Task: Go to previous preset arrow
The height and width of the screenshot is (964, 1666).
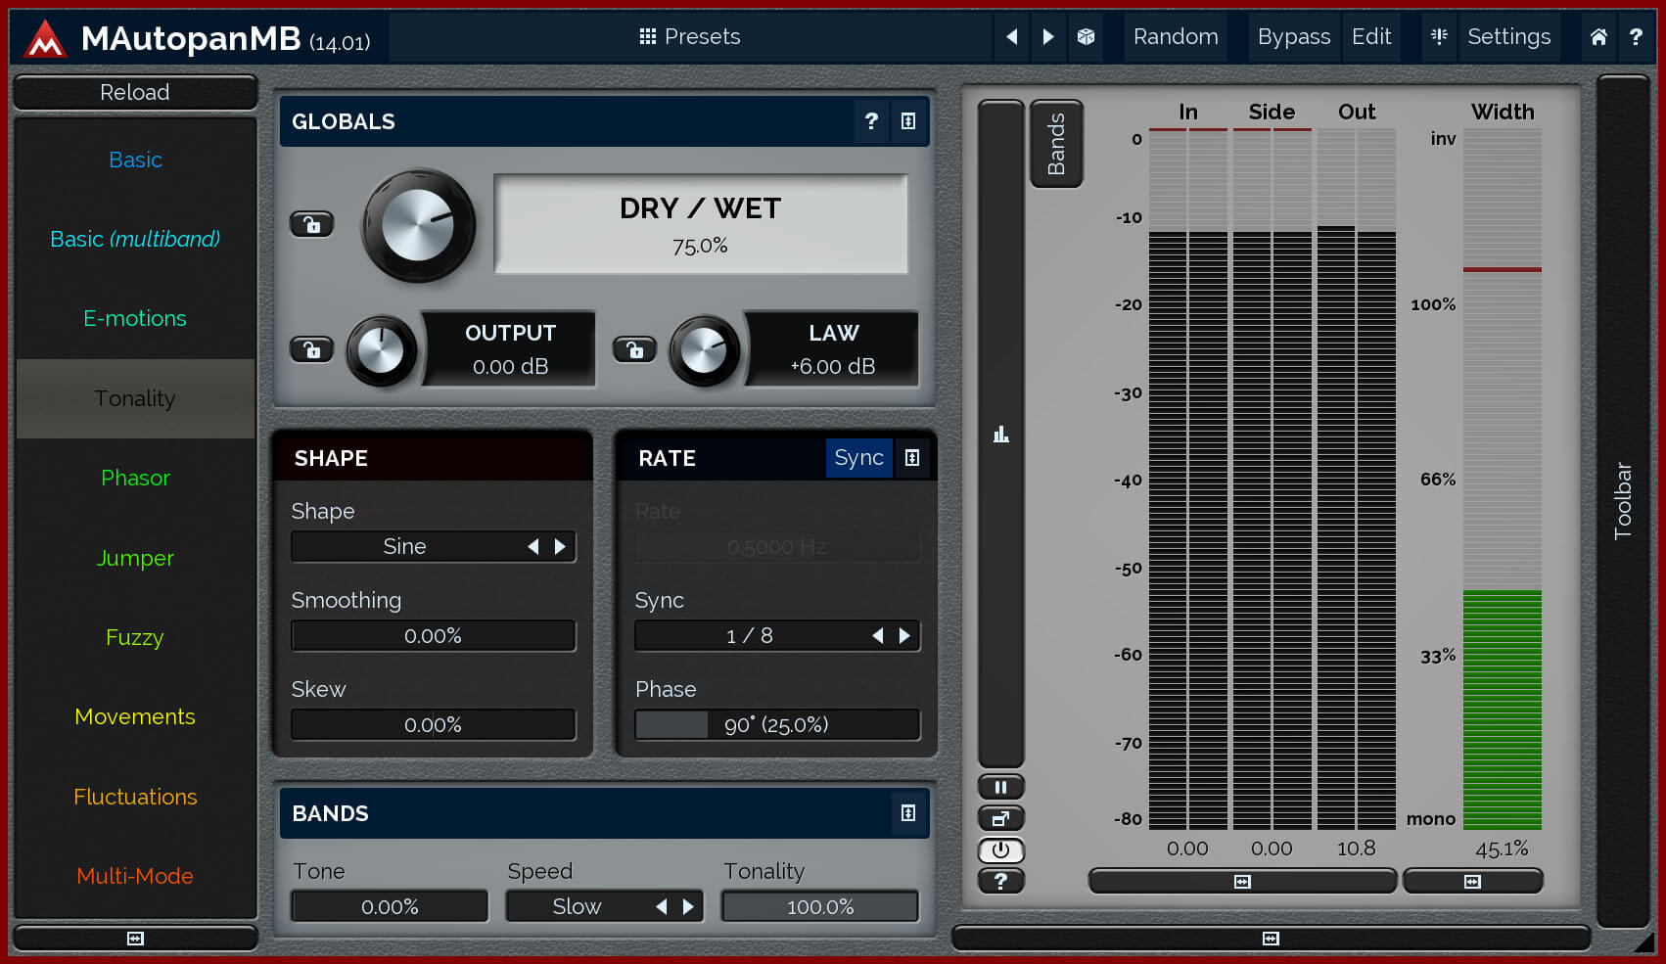Action: click(x=1012, y=37)
